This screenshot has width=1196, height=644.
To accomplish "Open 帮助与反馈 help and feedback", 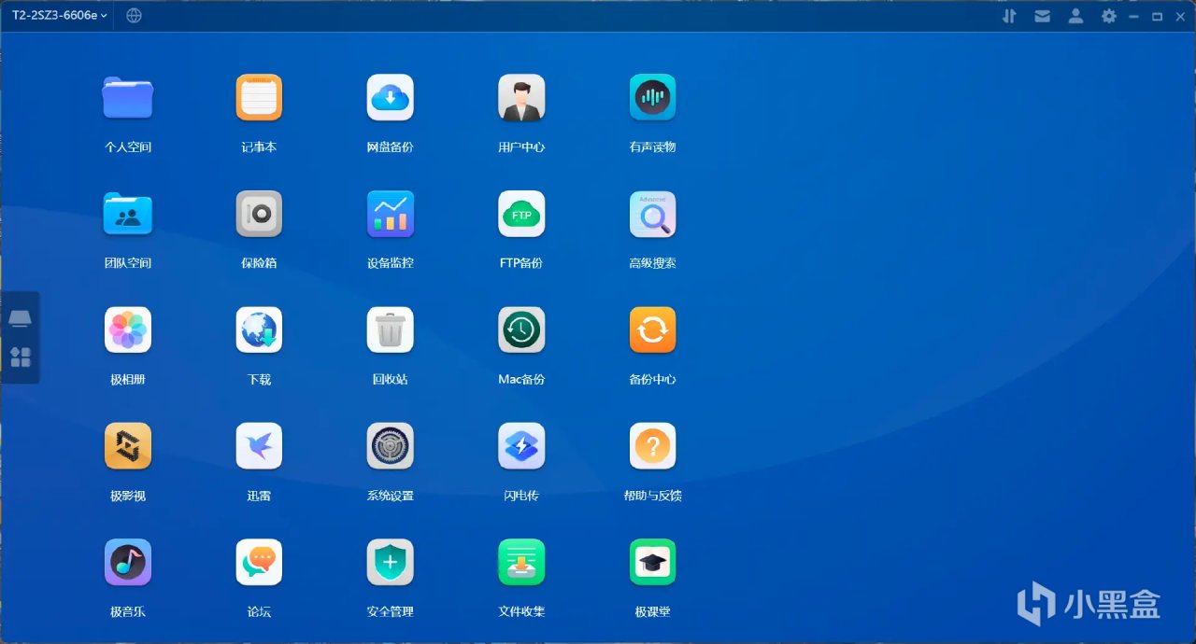I will coord(652,446).
